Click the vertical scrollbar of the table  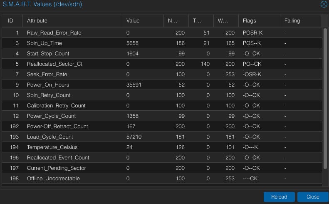click(325, 99)
